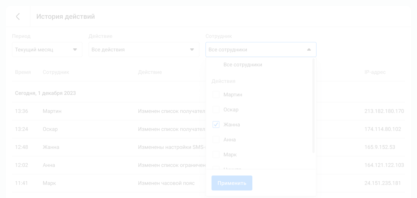Click the IP address 24.151.235.181
Image resolution: width=417 pixels, height=198 pixels.
coord(383,183)
